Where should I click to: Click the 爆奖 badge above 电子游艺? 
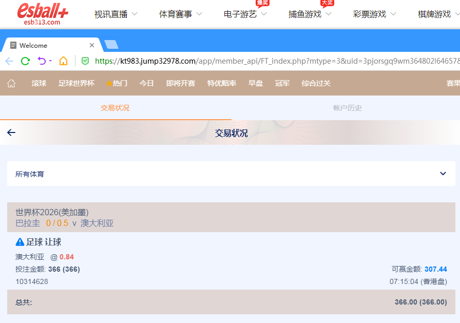(262, 3)
